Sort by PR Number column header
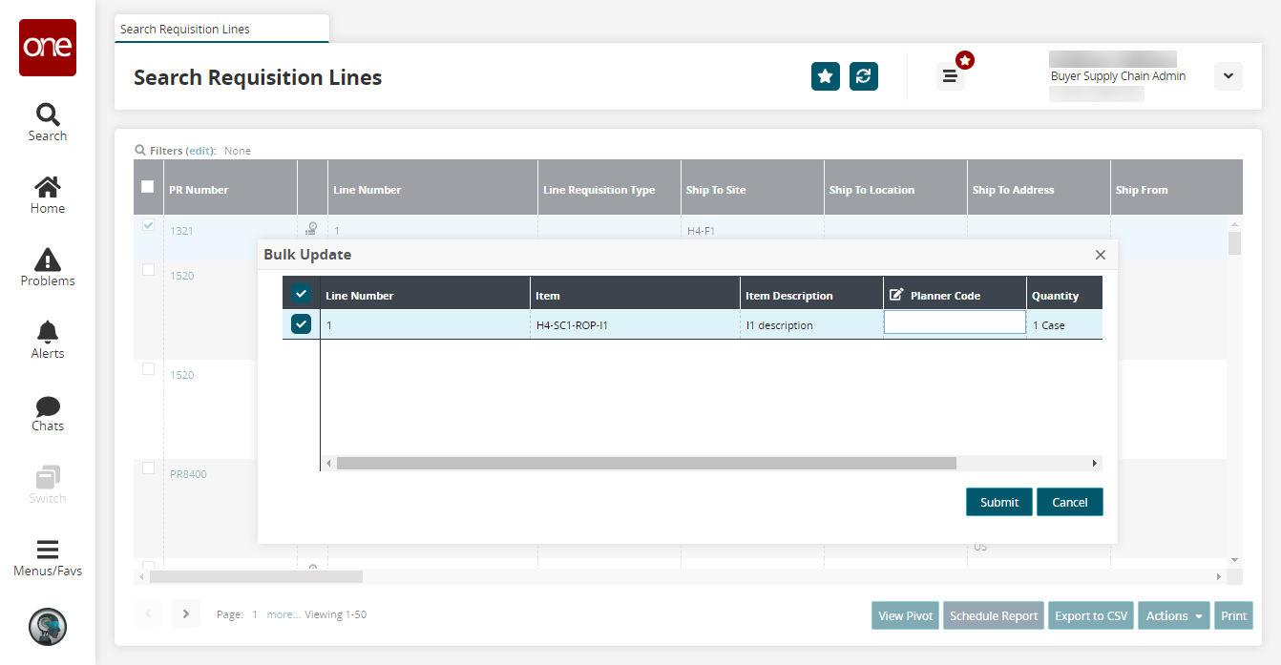 pos(229,189)
